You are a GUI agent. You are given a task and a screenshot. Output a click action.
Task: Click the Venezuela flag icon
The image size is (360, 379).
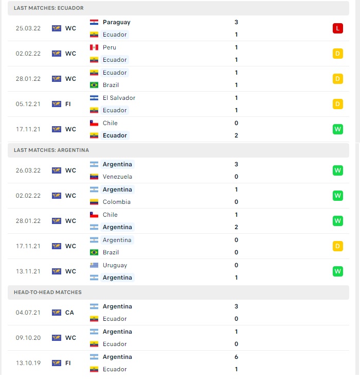click(x=94, y=177)
